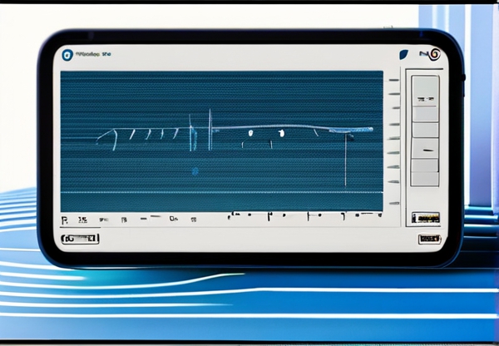Click the fourth small icon in bottom toolbar
This screenshot has height=346, width=499.
click(x=124, y=220)
